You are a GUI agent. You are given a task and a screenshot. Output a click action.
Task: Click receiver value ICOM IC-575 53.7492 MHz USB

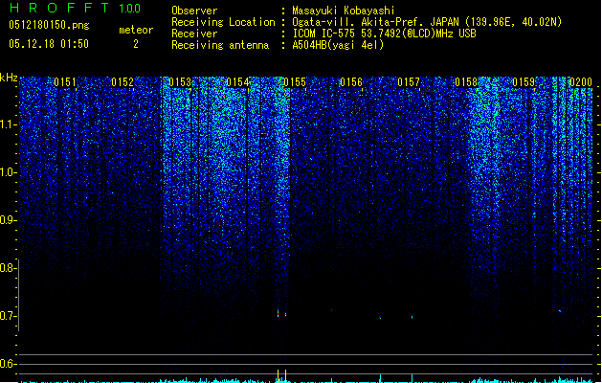pyautogui.click(x=384, y=34)
